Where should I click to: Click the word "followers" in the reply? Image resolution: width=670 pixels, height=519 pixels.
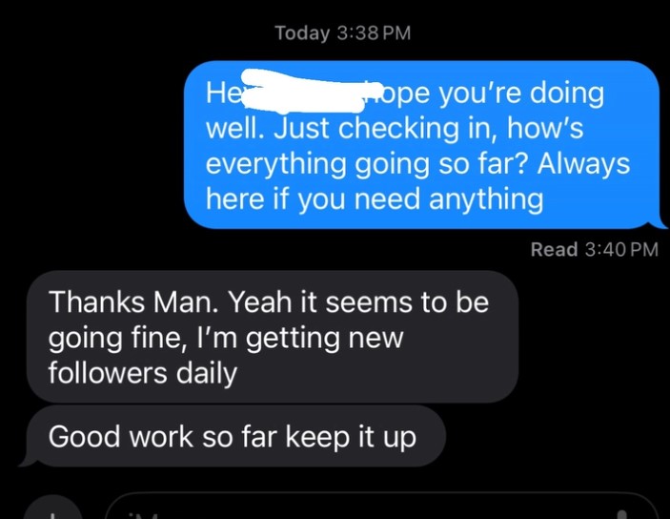[108, 373]
